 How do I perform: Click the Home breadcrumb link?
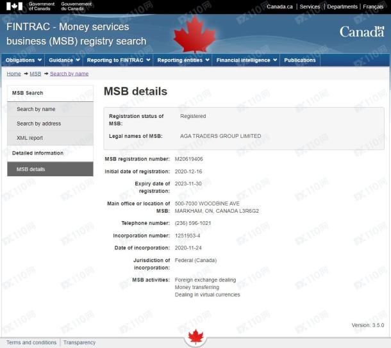point(13,74)
